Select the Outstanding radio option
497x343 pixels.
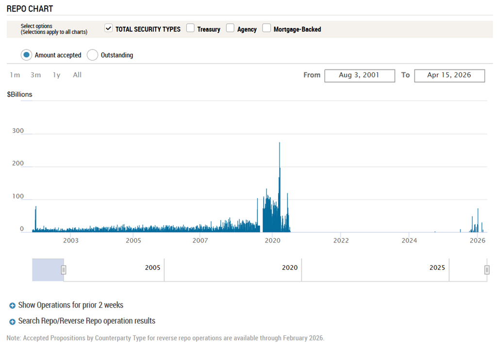pyautogui.click(x=93, y=55)
